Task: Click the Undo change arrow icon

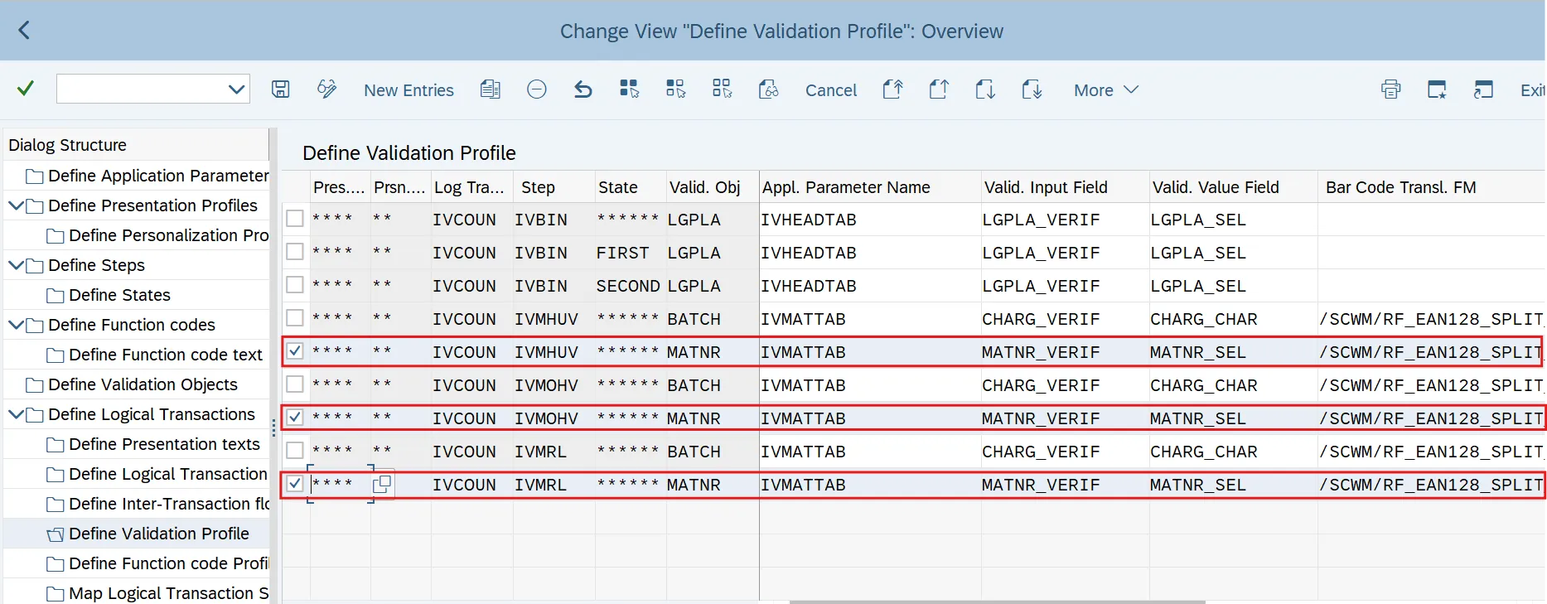Action: 583,89
